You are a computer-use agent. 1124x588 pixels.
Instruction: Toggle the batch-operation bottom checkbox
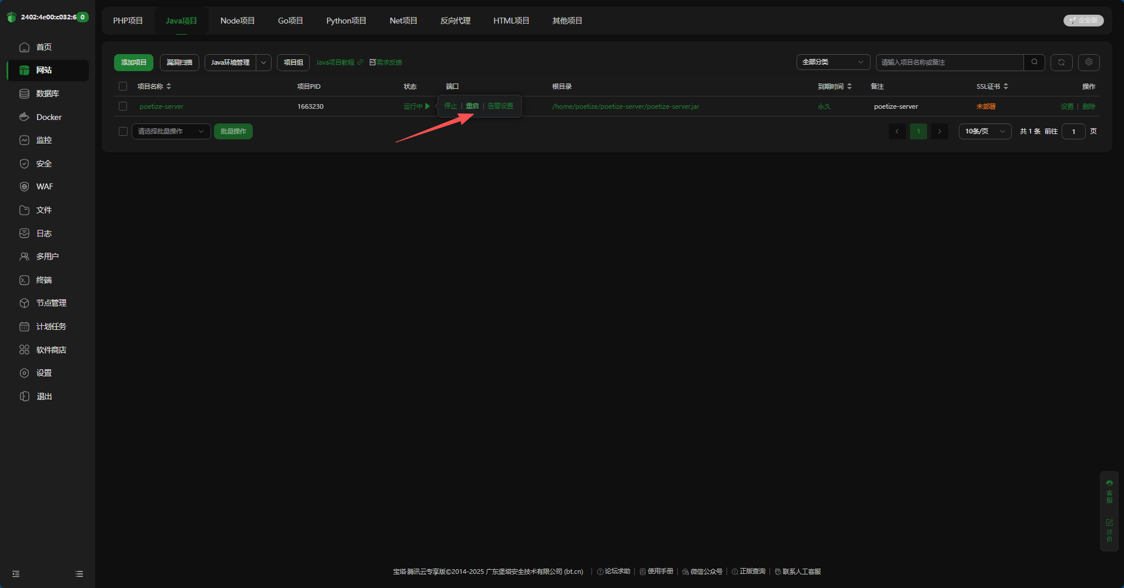coord(123,131)
